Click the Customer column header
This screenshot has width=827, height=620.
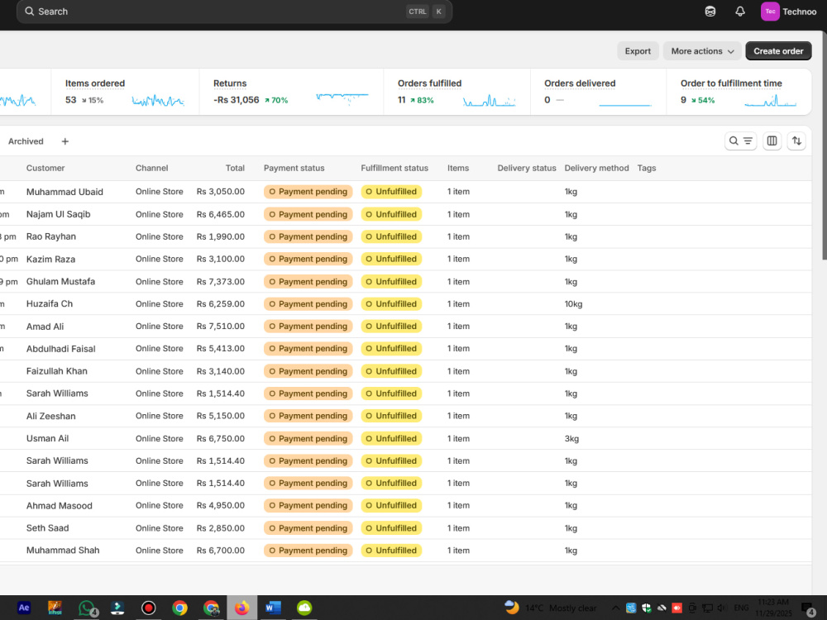point(45,168)
